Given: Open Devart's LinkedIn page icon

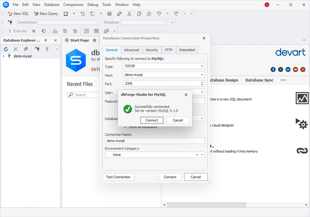Looking at the screenshot, I should (288, 69).
